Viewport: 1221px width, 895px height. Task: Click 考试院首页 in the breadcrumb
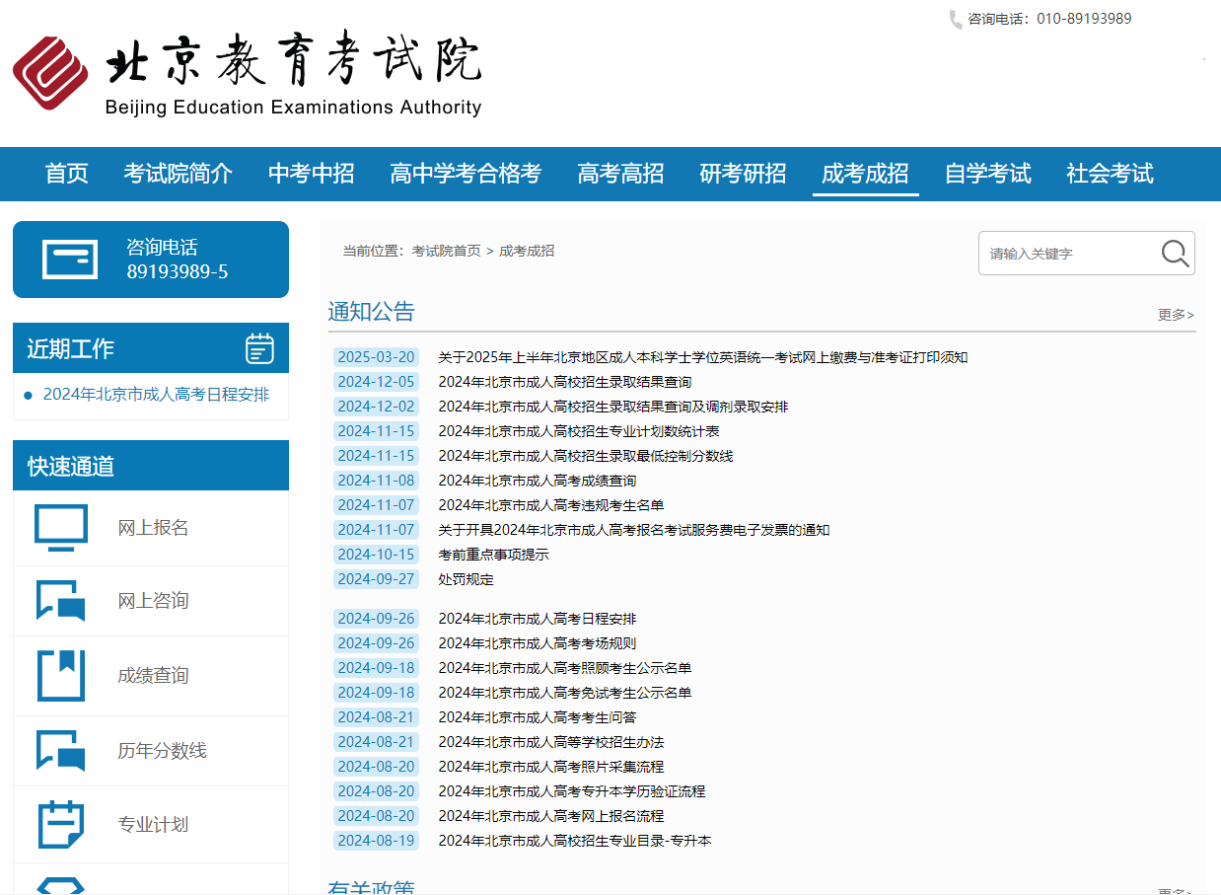[447, 251]
